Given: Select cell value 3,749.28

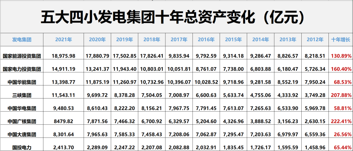Looking at the screenshot, I should [x=315, y=95].
